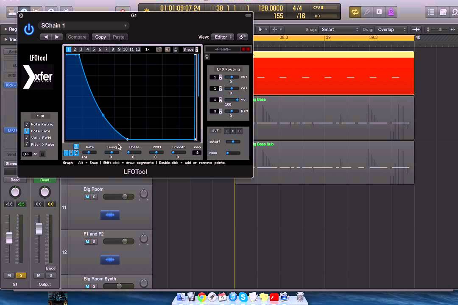458x305 pixels.
Task: Click the green Read automation button
Action: [45, 180]
